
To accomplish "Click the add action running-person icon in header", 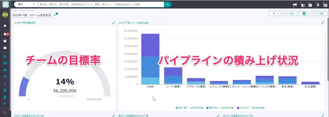I will coord(318,5).
